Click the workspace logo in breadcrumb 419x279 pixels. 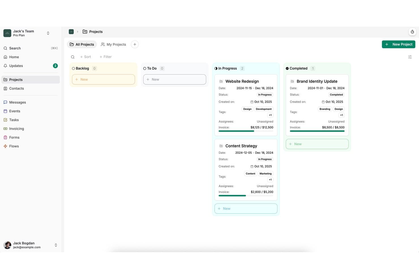[71, 32]
